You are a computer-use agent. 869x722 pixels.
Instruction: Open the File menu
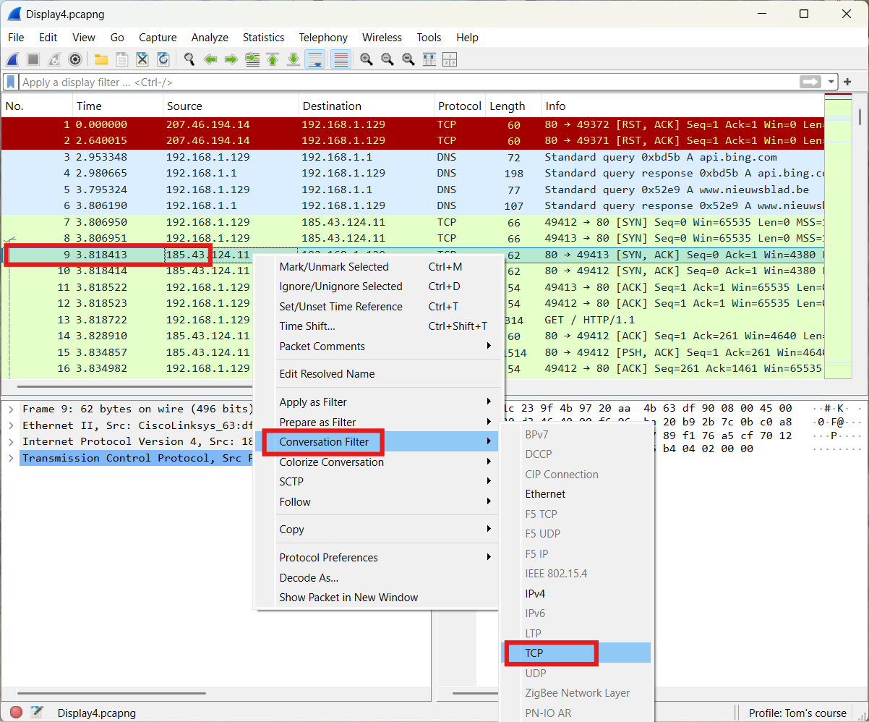coord(16,38)
